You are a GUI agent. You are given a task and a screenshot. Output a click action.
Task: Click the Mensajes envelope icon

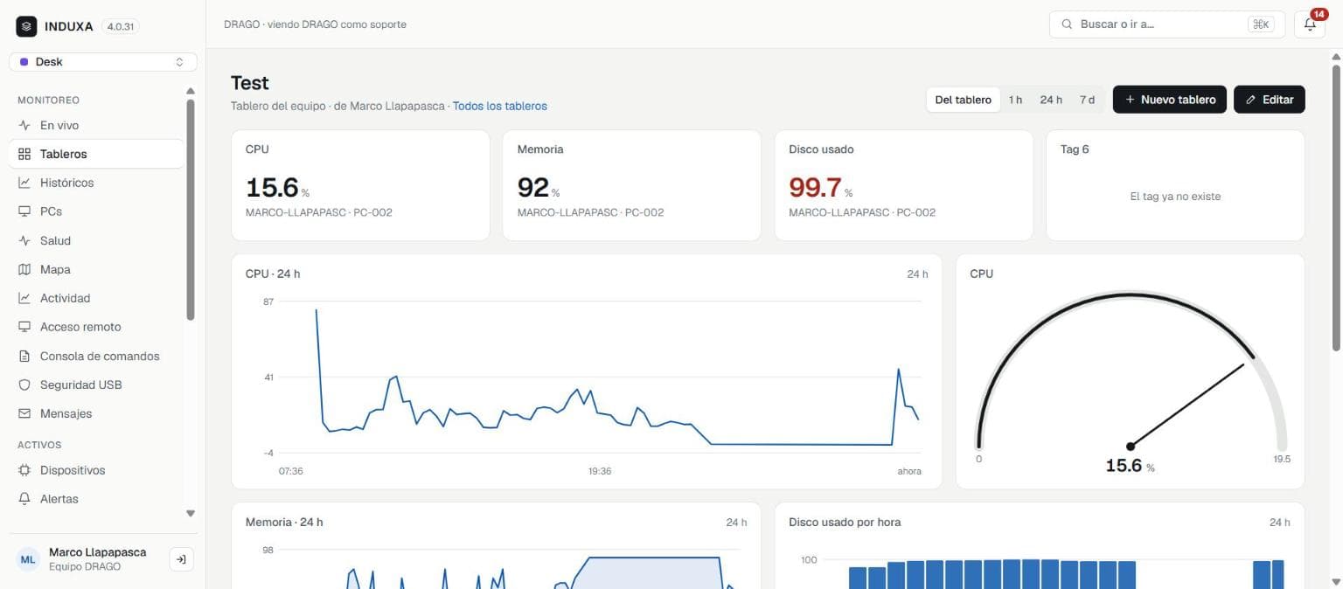(24, 413)
